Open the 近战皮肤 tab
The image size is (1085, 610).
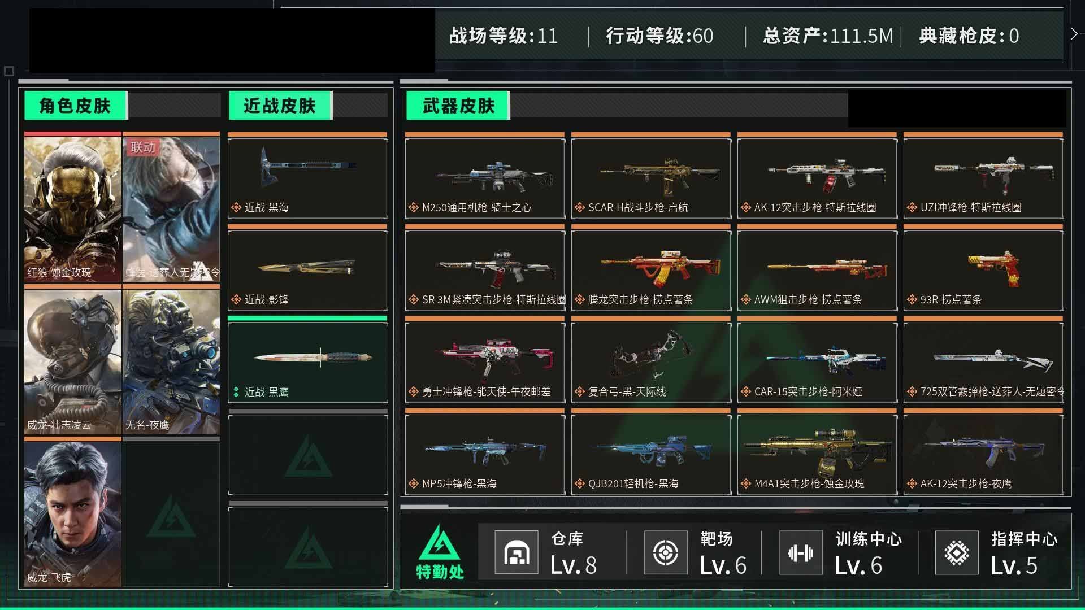(280, 106)
